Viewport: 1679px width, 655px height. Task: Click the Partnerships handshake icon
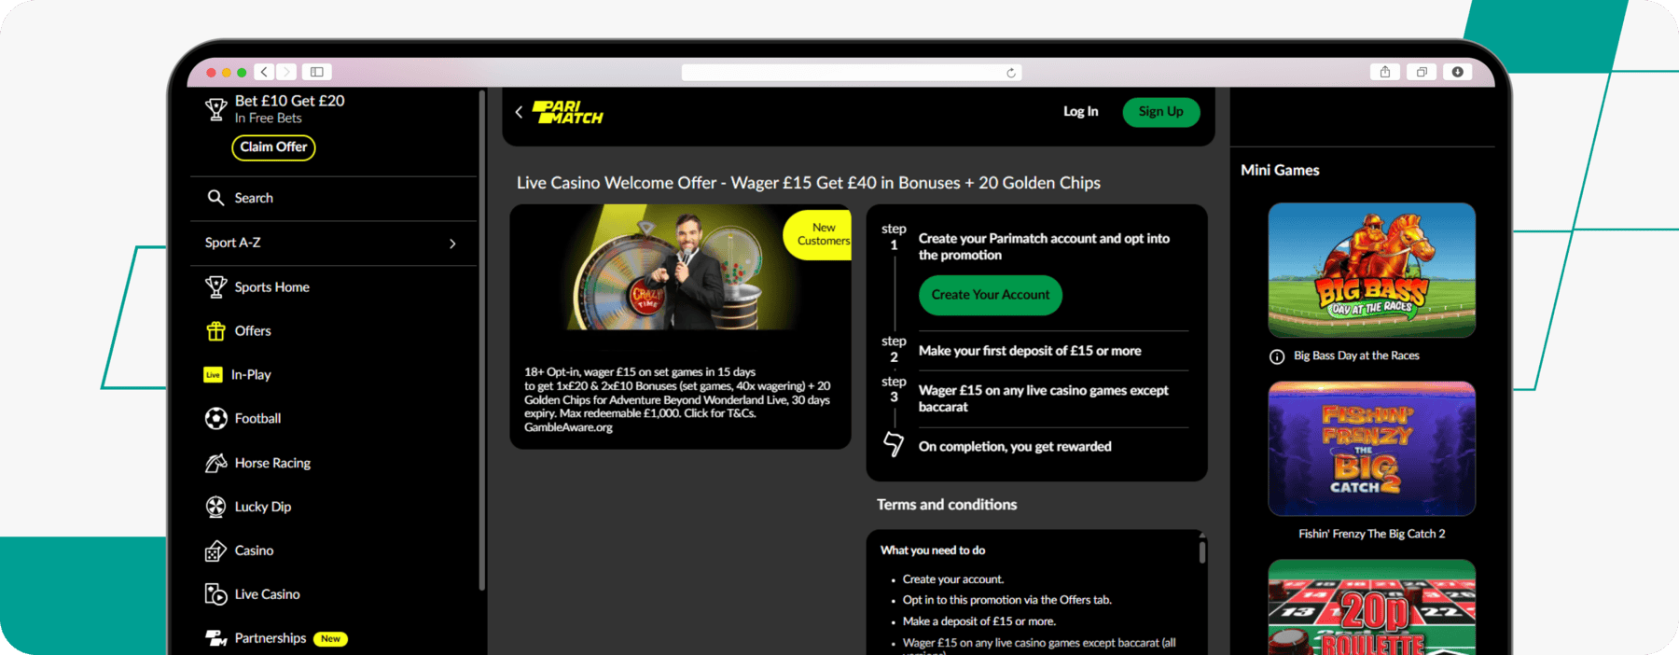tap(215, 638)
